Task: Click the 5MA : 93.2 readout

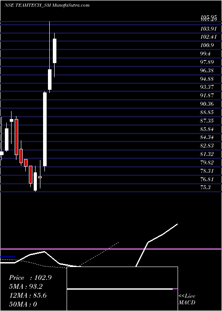Action: point(26,287)
